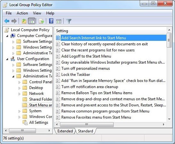Select All Settings tree item
Screen dimensions: 175x144
pyautogui.click(x=39, y=122)
